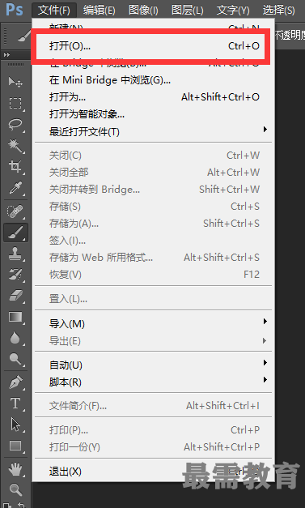Expand the 自动(U) submenu
This screenshot has width=305, height=508.
click(153, 365)
